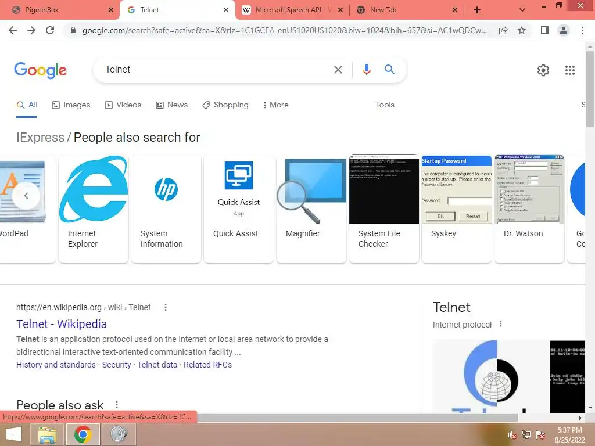Screen dimensions: 595x446
Task: Switch to the PigeonBox tab
Action: (x=60, y=10)
